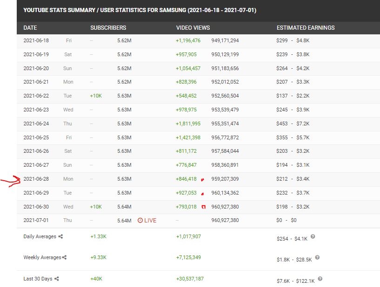This screenshot has height=287, width=380.
Task: Click weekly average views +7,125,349
Action: pos(188,257)
